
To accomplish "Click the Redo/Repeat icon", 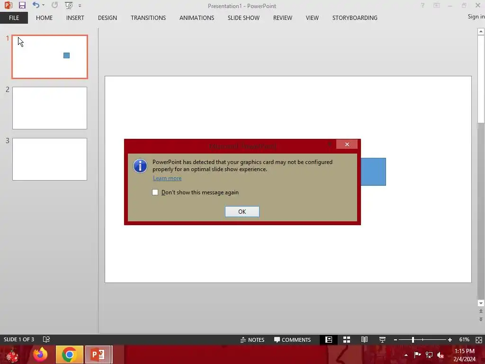I will coord(55,5).
